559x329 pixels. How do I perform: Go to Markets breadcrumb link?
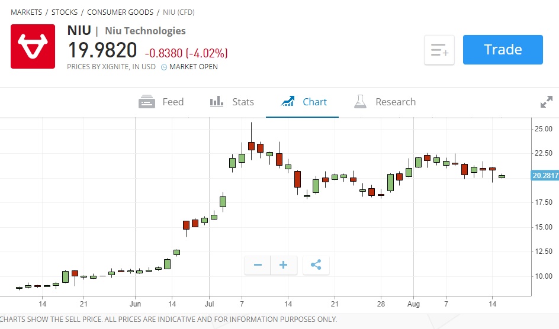click(26, 12)
